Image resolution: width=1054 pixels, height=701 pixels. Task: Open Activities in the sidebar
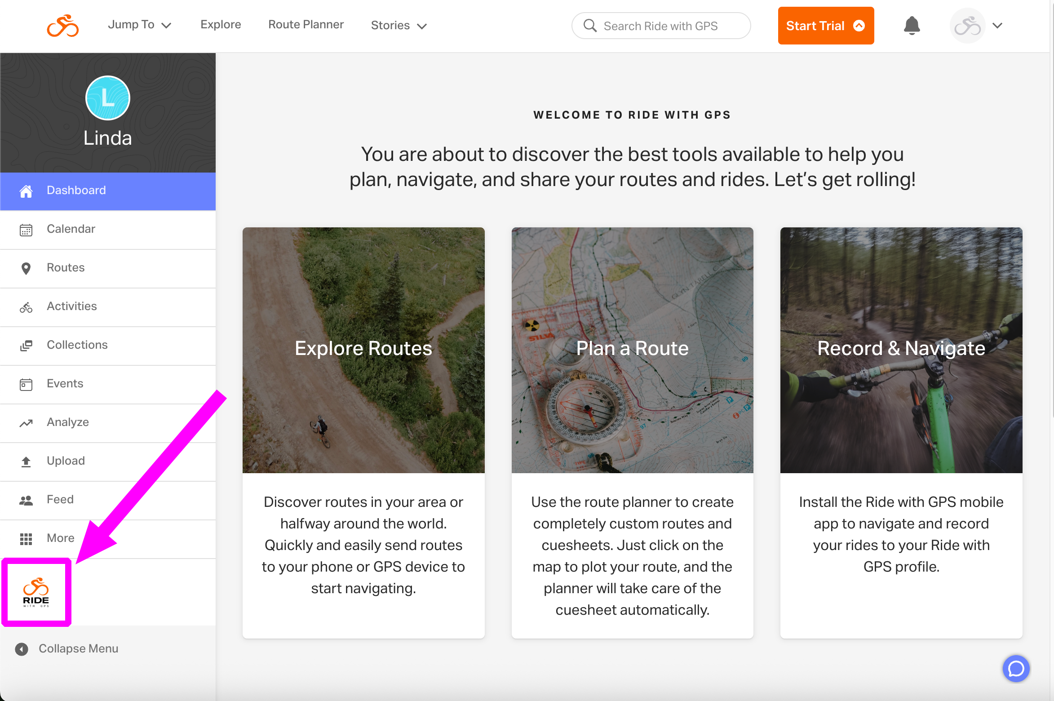click(x=108, y=306)
